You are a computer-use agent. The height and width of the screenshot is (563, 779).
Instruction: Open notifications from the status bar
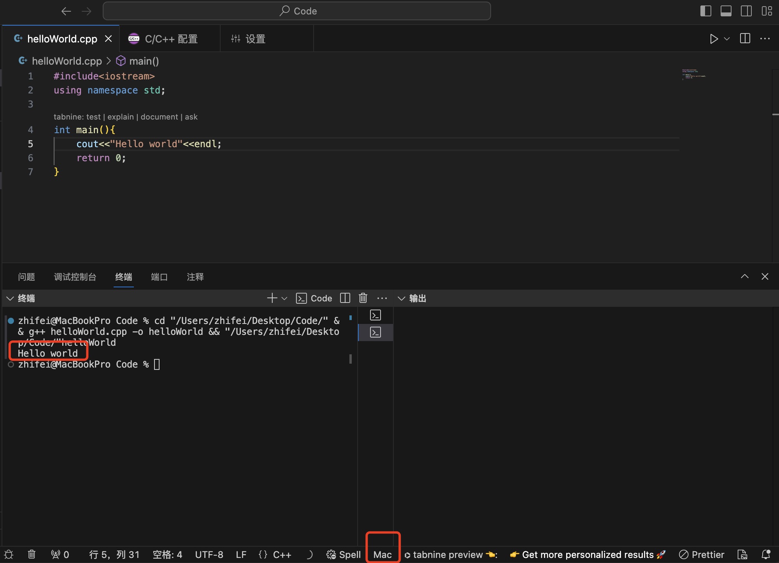(x=767, y=554)
